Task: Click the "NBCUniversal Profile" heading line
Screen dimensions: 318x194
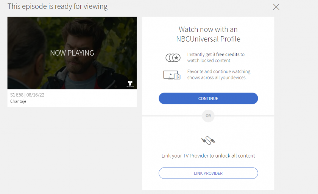Action: 208,39
